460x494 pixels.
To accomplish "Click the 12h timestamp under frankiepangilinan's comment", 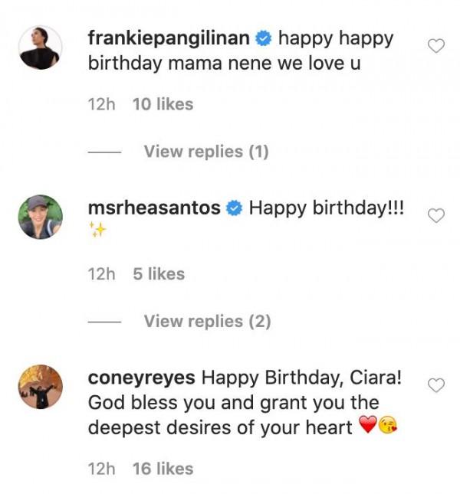I will pyautogui.click(x=101, y=104).
